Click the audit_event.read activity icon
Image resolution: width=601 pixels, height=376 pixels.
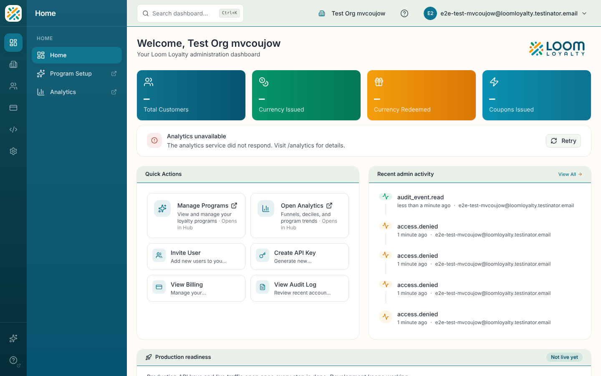click(x=386, y=196)
